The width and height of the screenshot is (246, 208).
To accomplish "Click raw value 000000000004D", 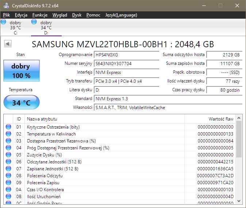I will pos(215,197).
